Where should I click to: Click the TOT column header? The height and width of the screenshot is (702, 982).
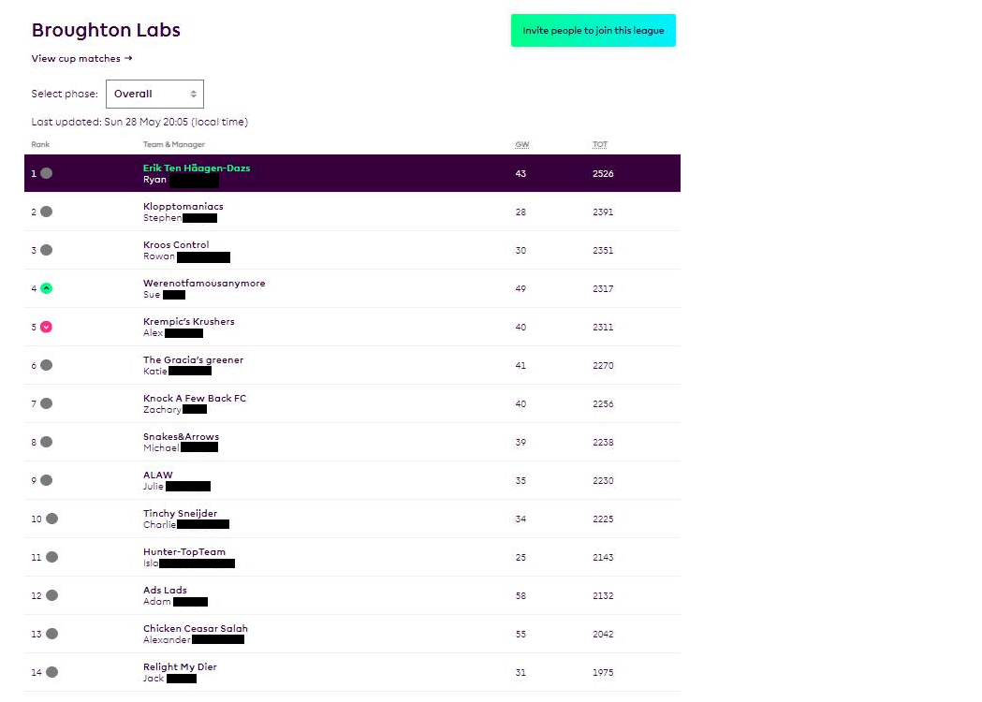tap(600, 144)
